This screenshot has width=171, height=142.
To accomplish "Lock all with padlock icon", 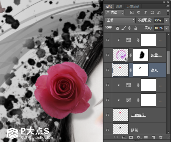I will [136, 28].
